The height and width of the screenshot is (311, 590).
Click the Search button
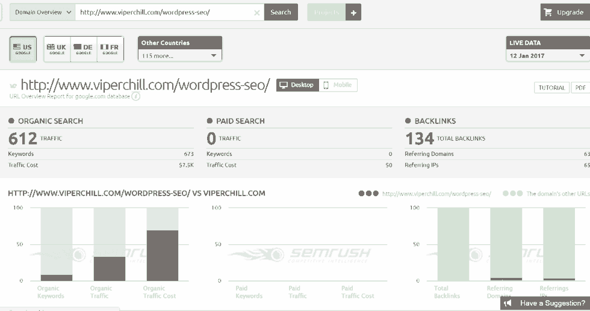click(281, 12)
